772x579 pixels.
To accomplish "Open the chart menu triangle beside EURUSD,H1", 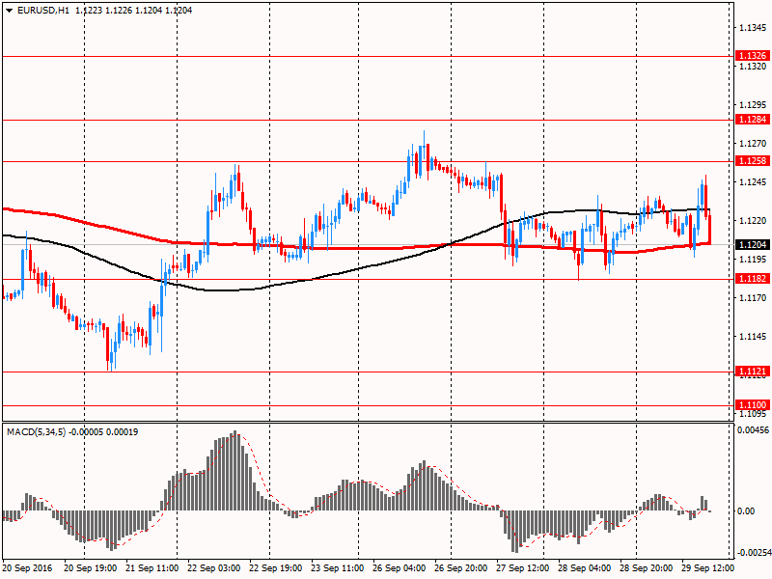I will pyautogui.click(x=9, y=11).
